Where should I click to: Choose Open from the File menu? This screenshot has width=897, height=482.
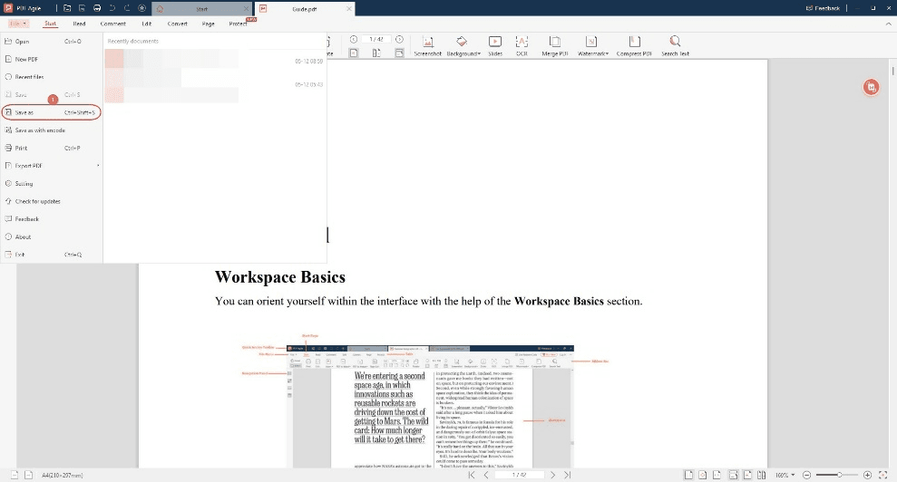click(x=52, y=41)
